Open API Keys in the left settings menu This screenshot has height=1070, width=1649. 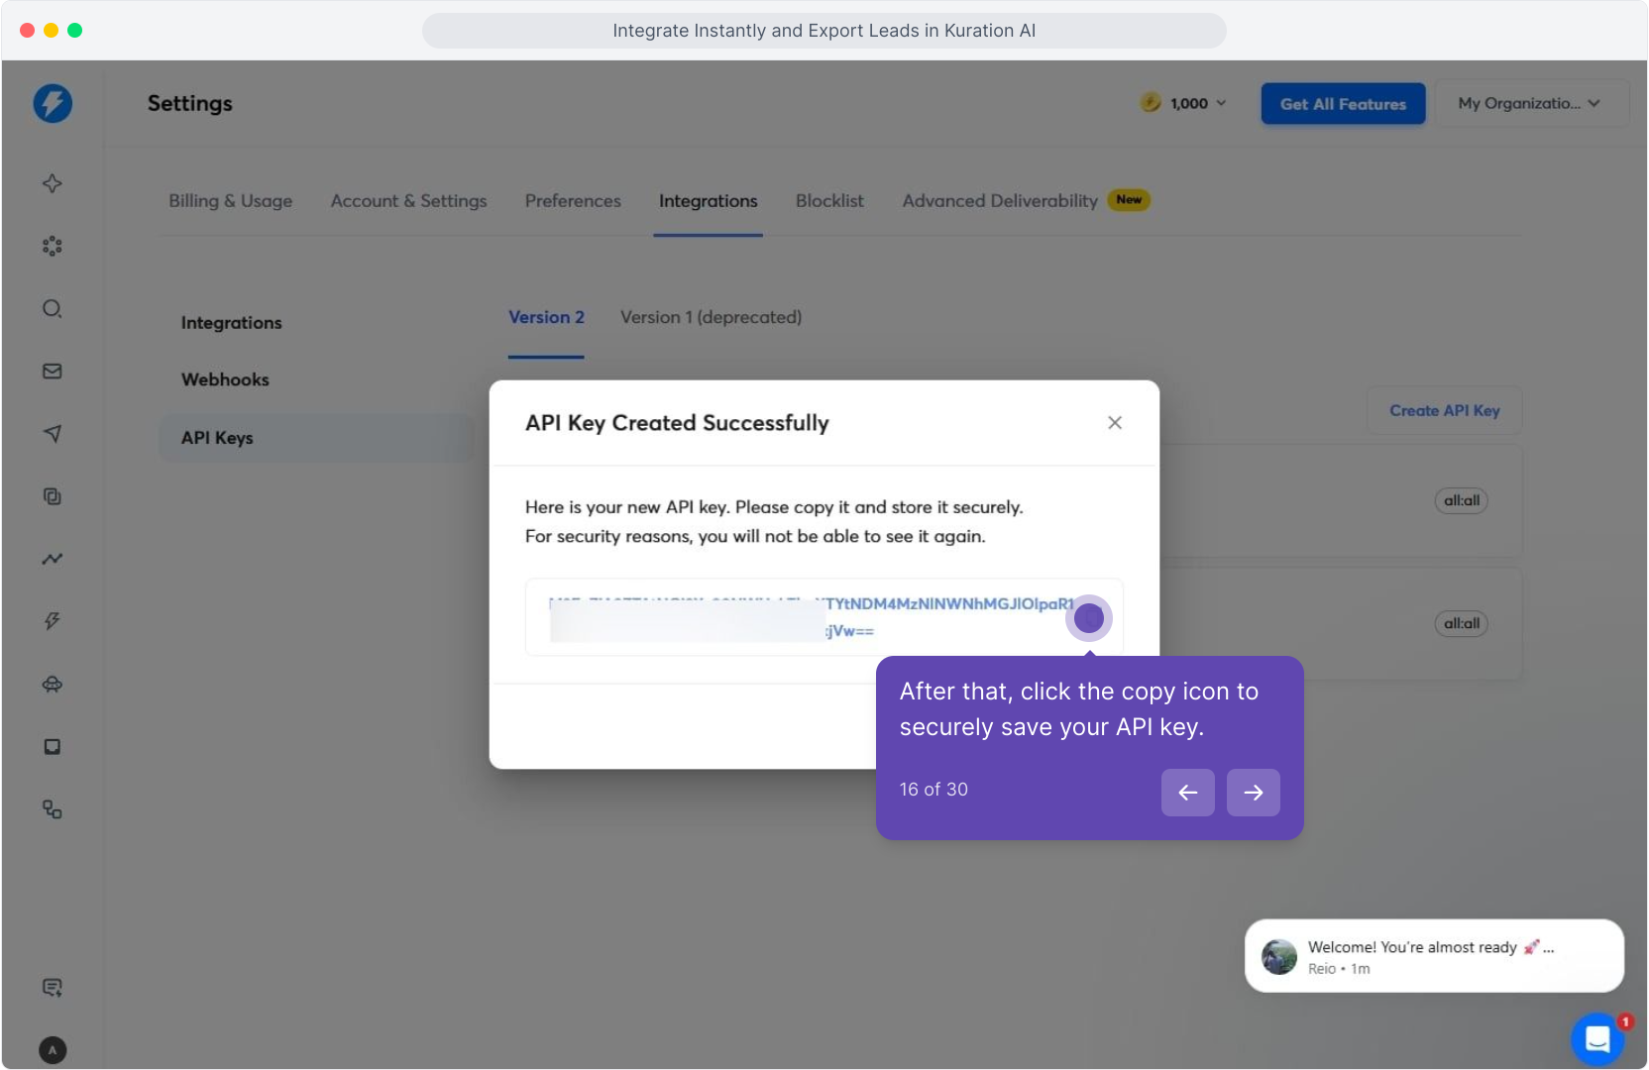tap(316, 438)
